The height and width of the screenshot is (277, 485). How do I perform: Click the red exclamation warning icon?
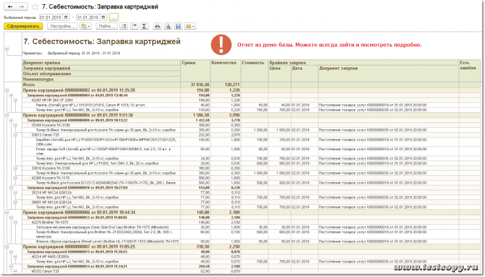[221, 45]
